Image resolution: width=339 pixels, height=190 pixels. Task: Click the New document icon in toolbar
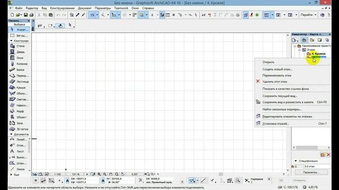[12, 15]
